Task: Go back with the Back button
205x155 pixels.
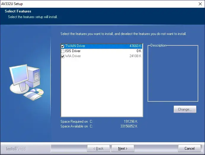Action: coord(98,148)
